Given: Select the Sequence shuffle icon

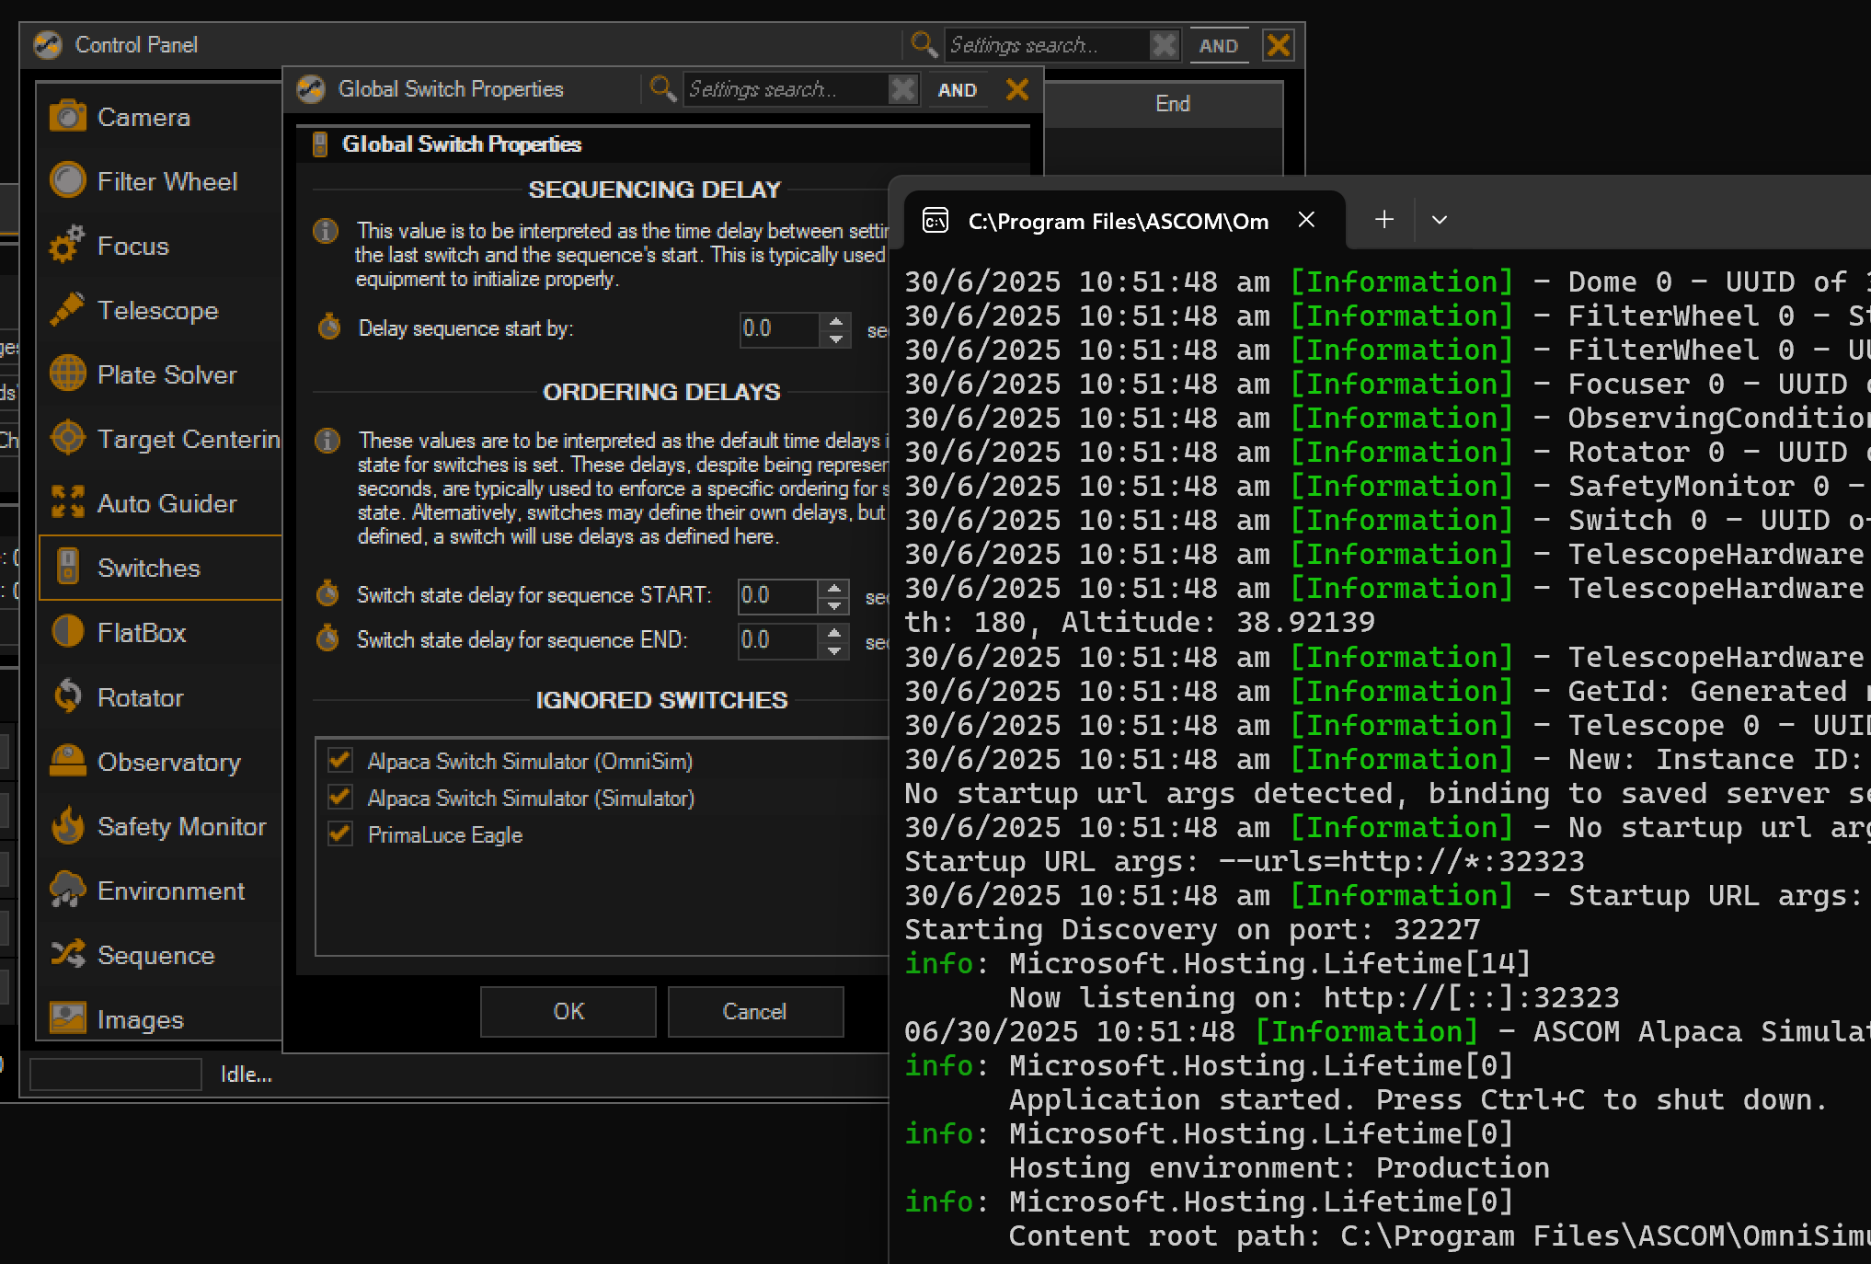Looking at the screenshot, I should pyautogui.click(x=68, y=955).
